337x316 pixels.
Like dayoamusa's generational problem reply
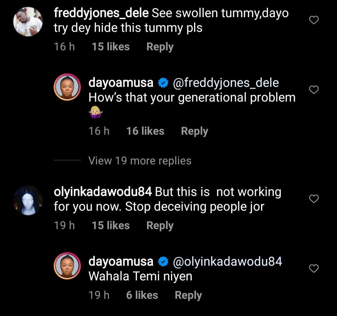pos(314,90)
